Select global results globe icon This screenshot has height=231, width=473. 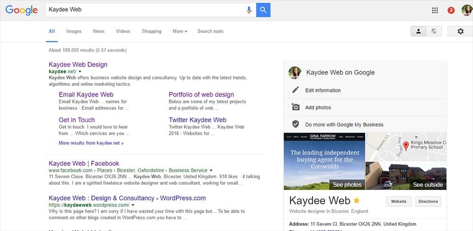(x=434, y=31)
